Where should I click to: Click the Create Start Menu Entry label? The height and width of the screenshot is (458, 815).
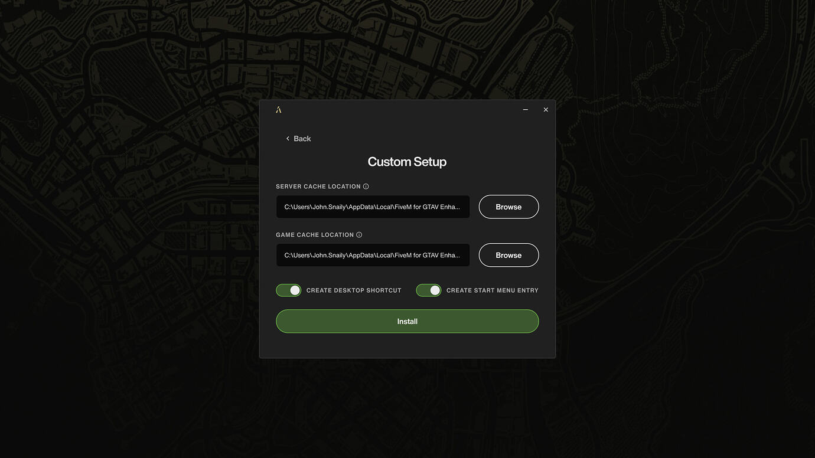493,290
